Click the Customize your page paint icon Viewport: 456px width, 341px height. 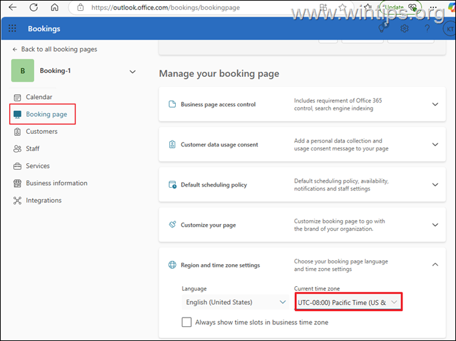click(173, 225)
